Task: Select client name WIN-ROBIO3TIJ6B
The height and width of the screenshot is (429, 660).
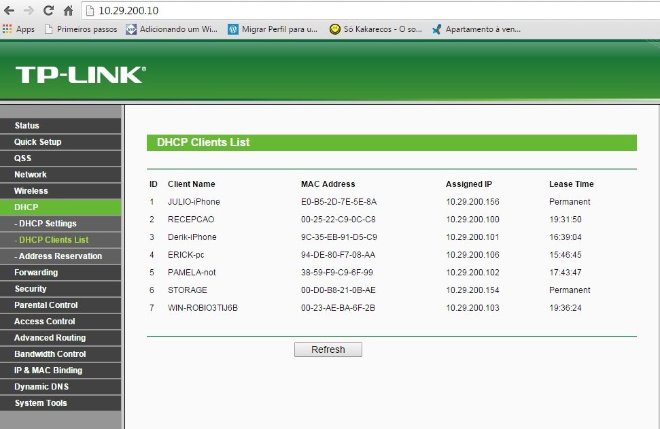Action: (x=203, y=308)
